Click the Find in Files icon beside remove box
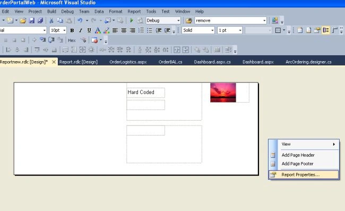Image resolution: width=345 pixels, height=211 pixels. pyautogui.click(x=189, y=21)
